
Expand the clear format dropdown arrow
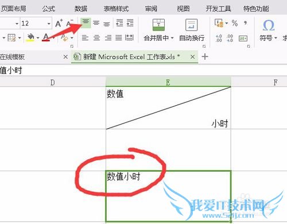(x=72, y=38)
